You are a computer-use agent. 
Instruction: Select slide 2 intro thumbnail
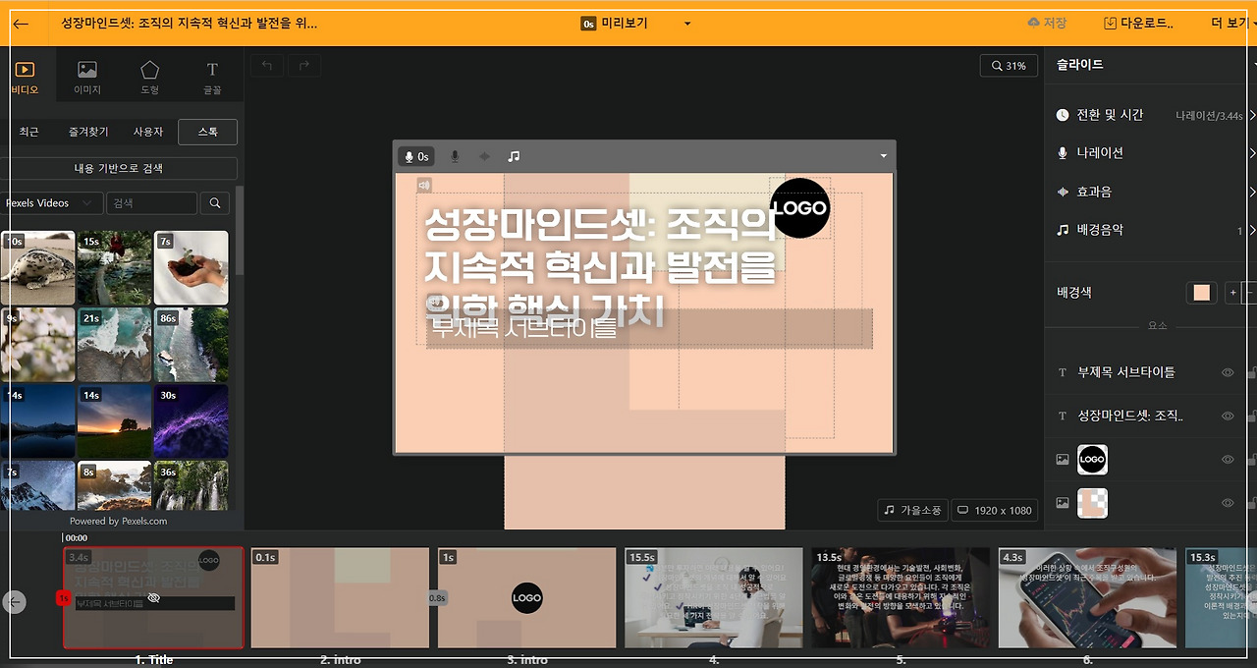pos(340,598)
